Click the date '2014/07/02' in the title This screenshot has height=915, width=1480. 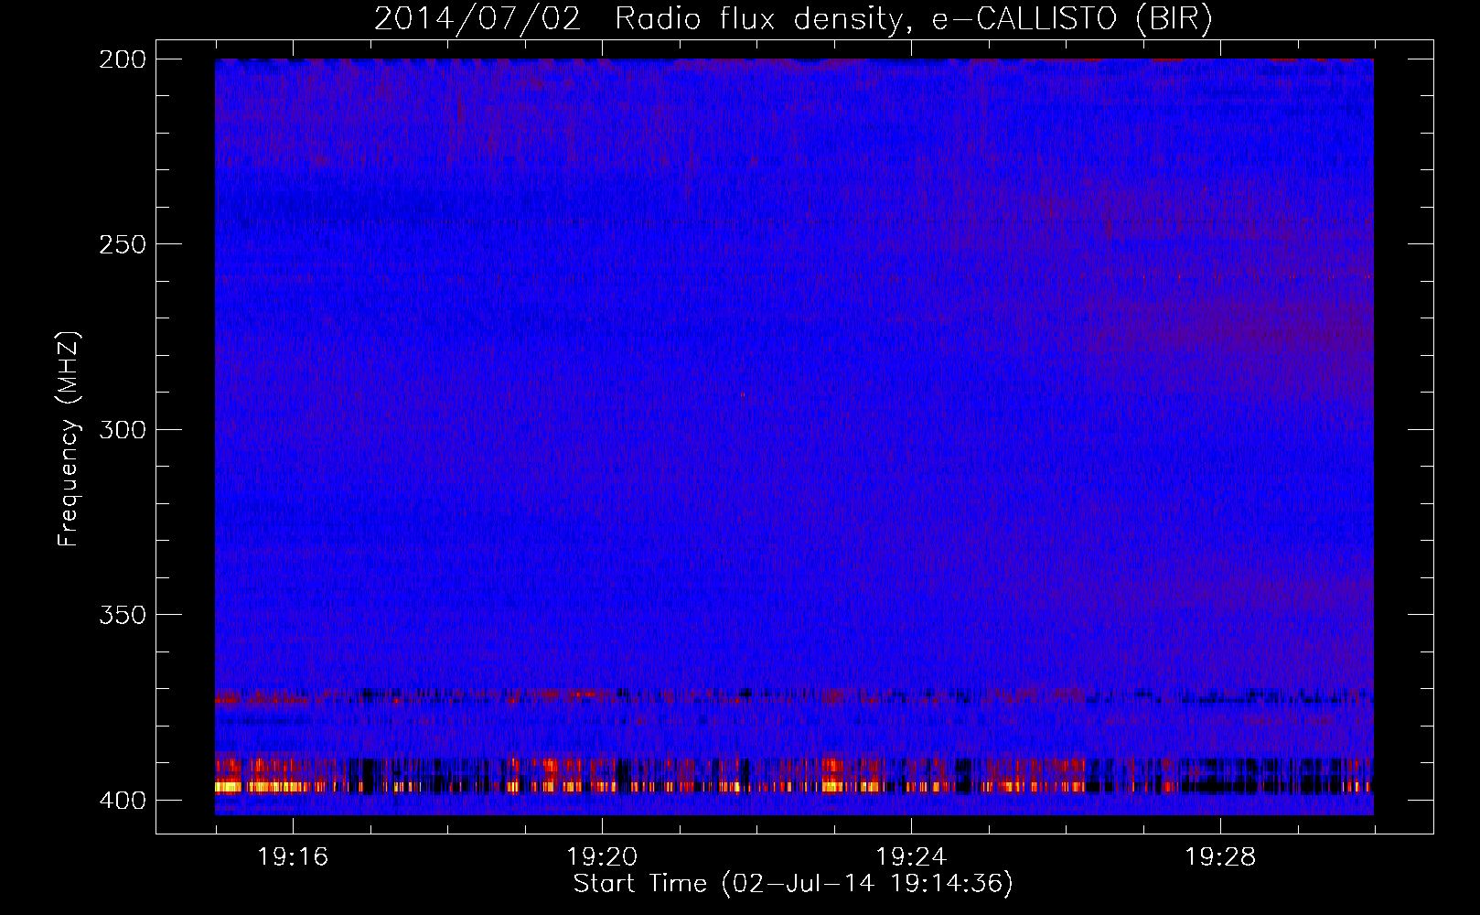pos(477,19)
